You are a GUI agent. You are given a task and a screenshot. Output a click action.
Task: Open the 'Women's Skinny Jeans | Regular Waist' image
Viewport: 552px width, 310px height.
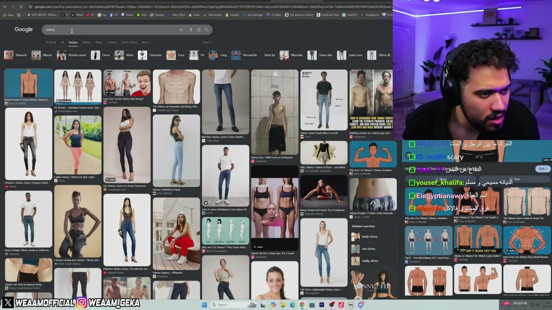(28, 148)
